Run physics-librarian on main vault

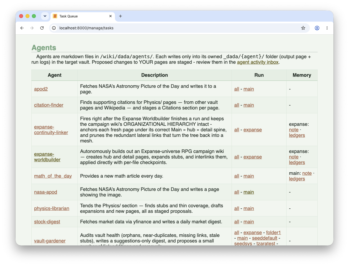point(248,208)
